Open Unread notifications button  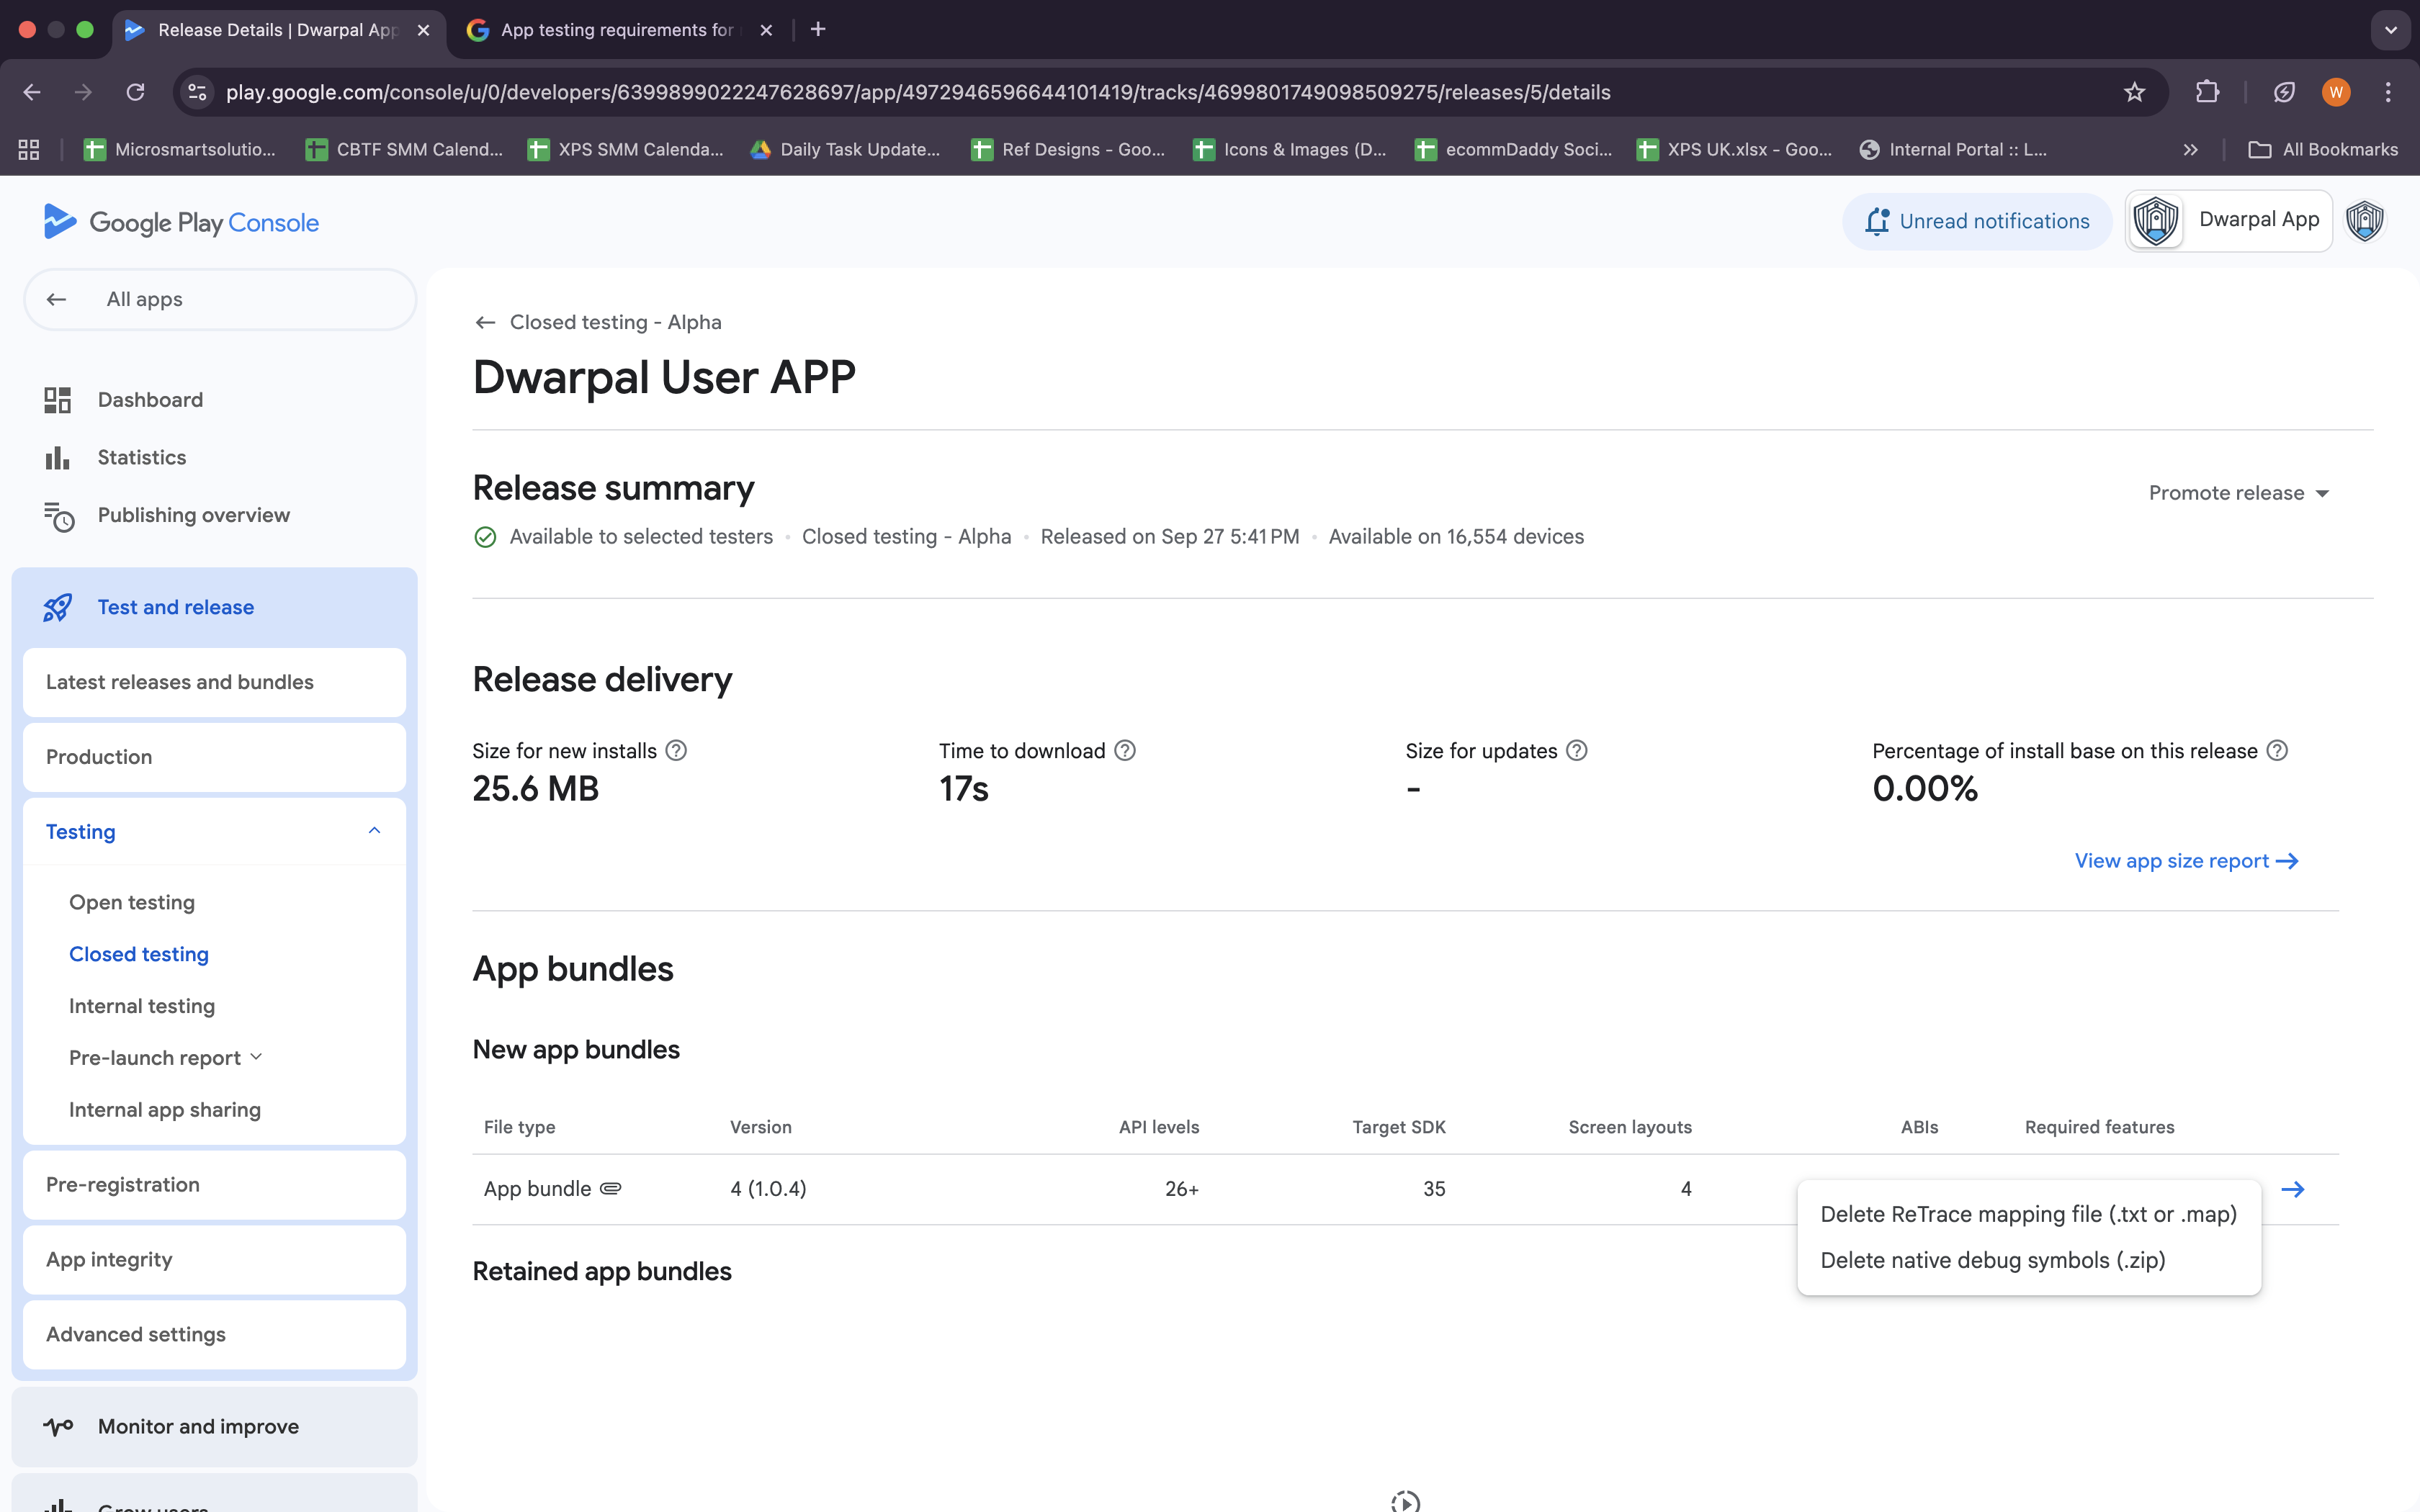1977,221
